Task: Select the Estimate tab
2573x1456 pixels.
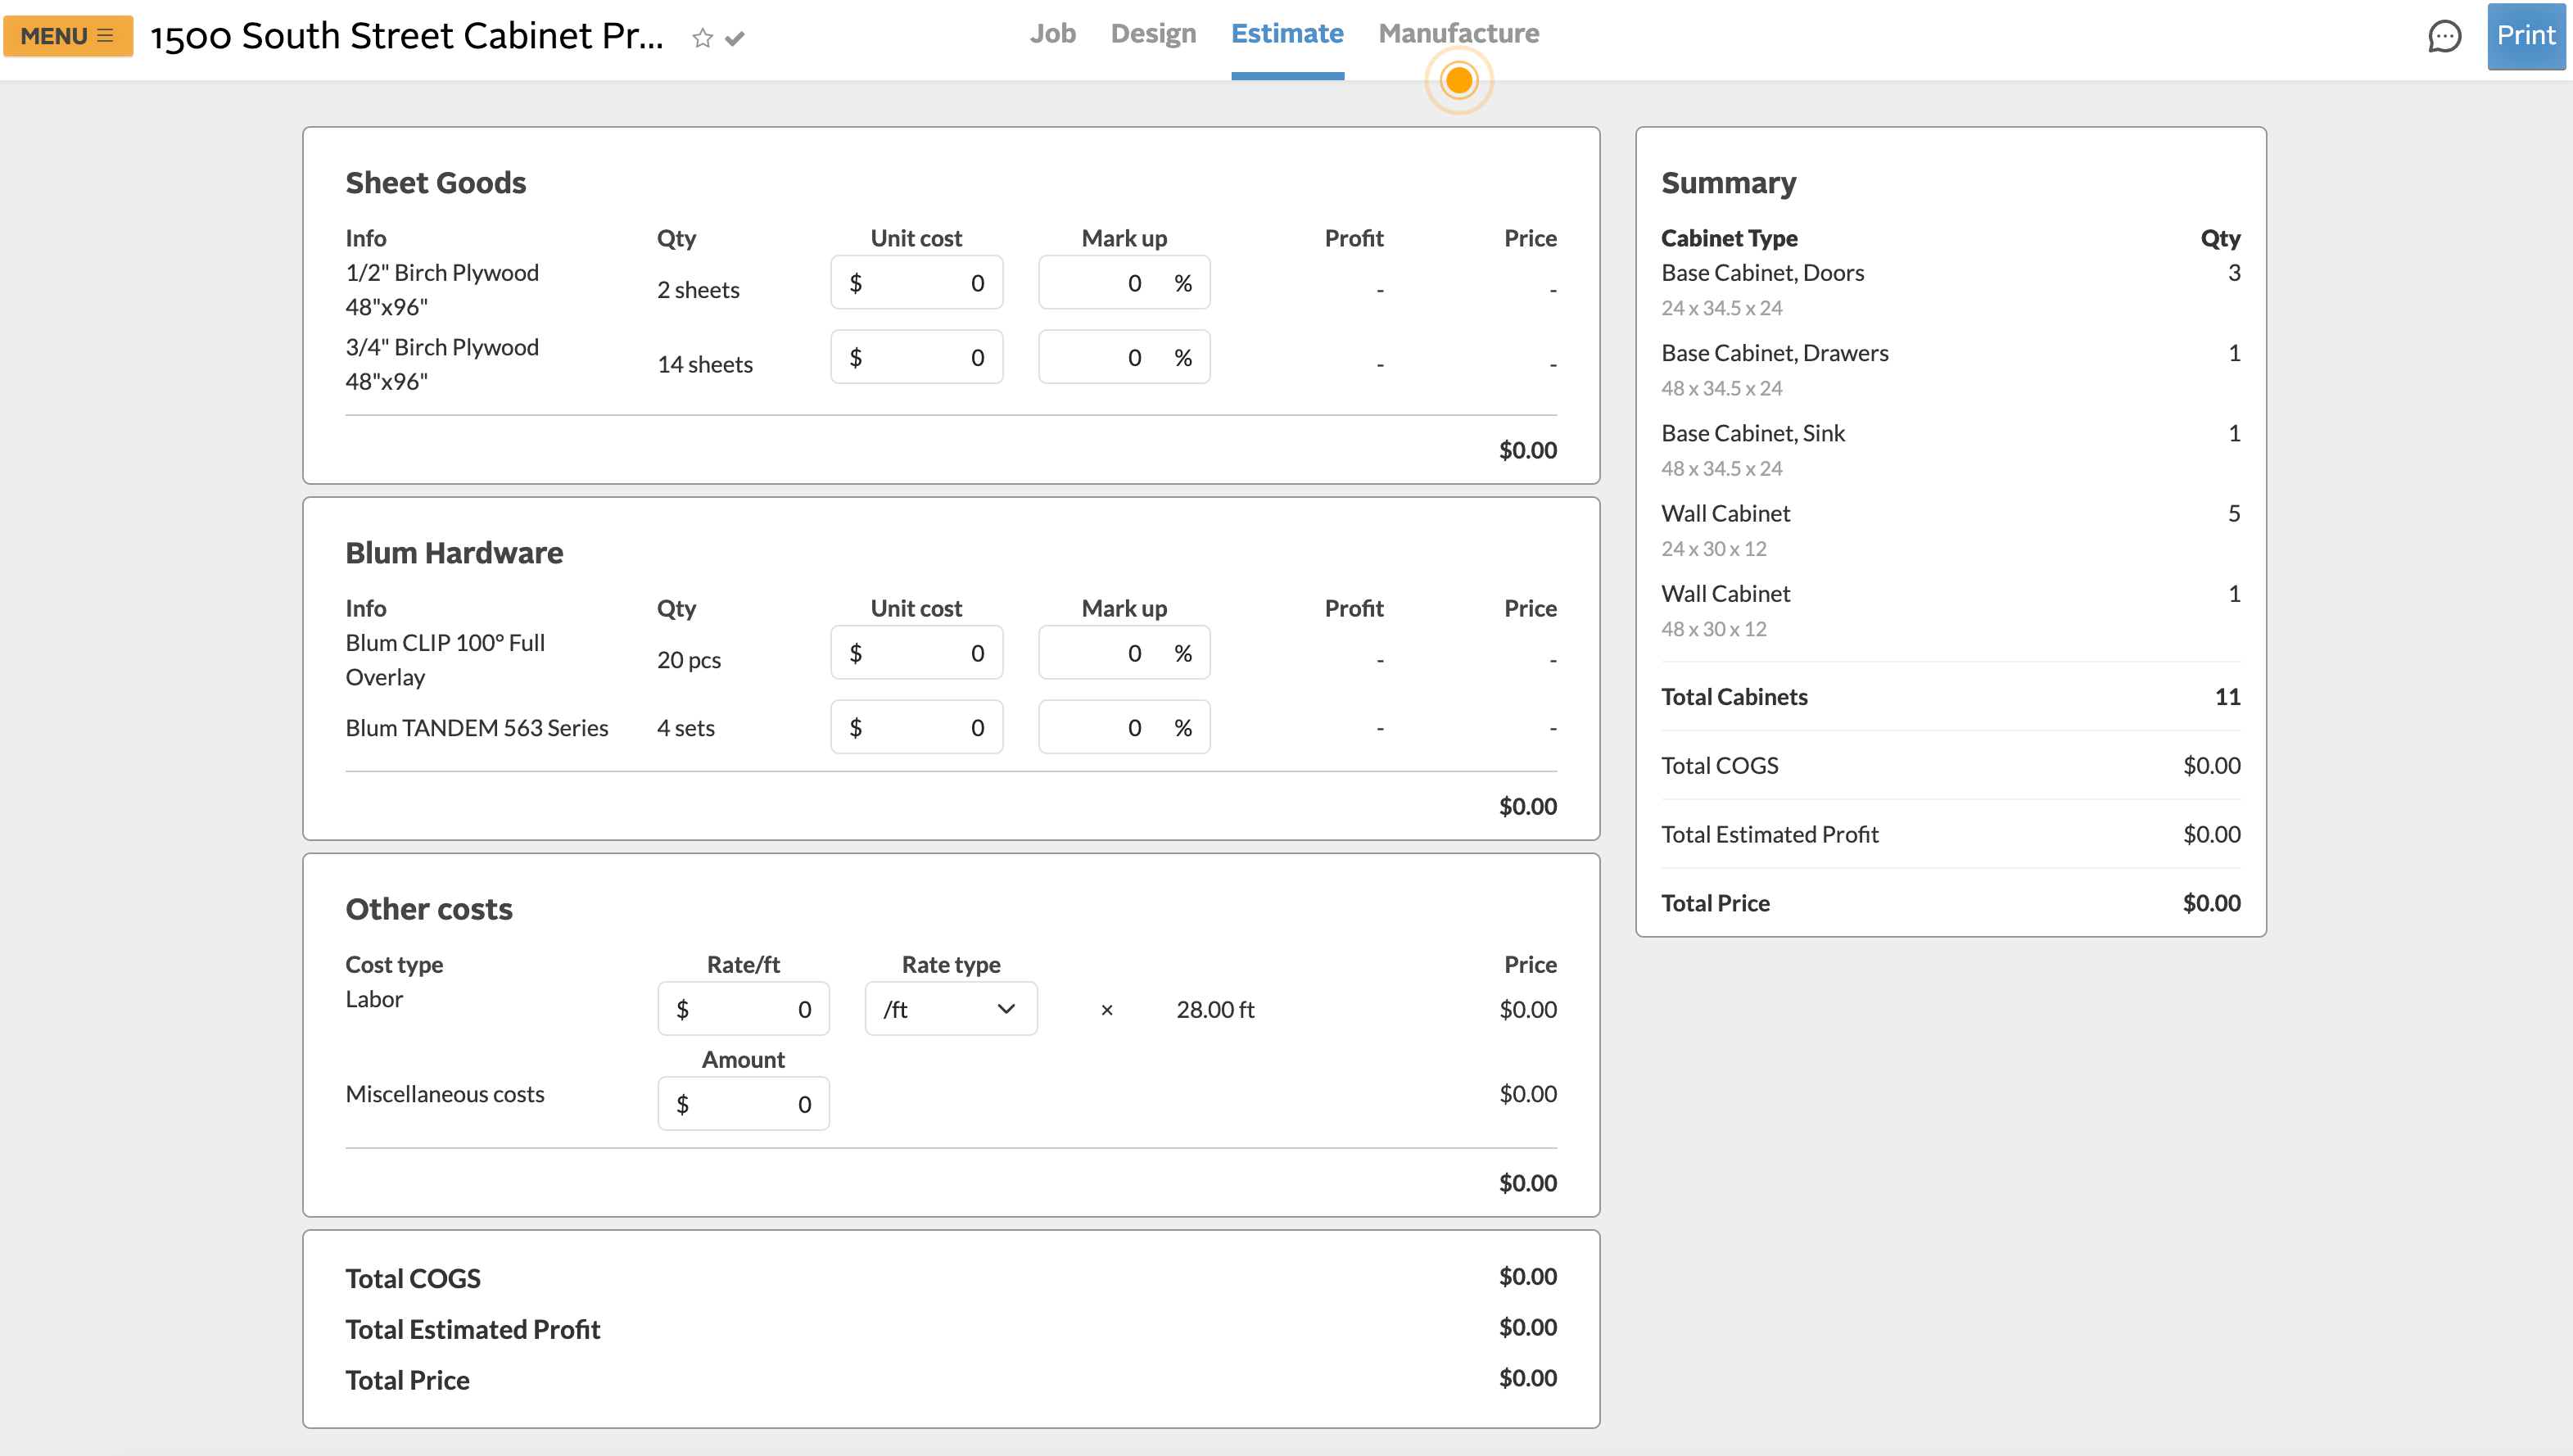Action: (x=1287, y=34)
